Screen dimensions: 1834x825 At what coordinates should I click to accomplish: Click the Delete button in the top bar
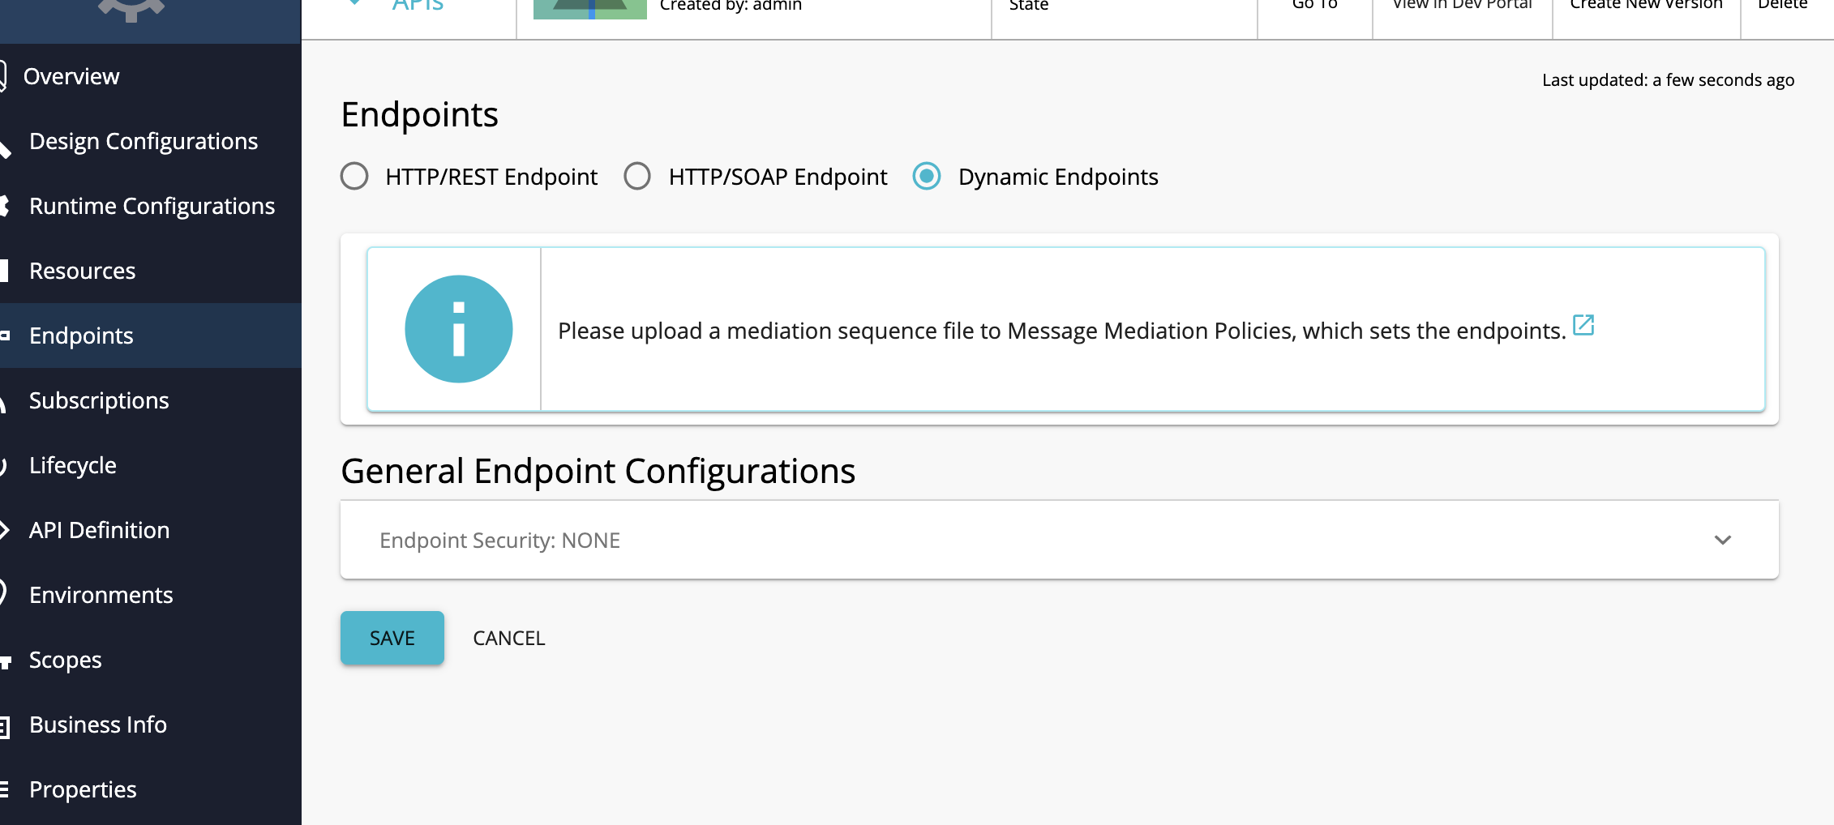pyautogui.click(x=1782, y=5)
